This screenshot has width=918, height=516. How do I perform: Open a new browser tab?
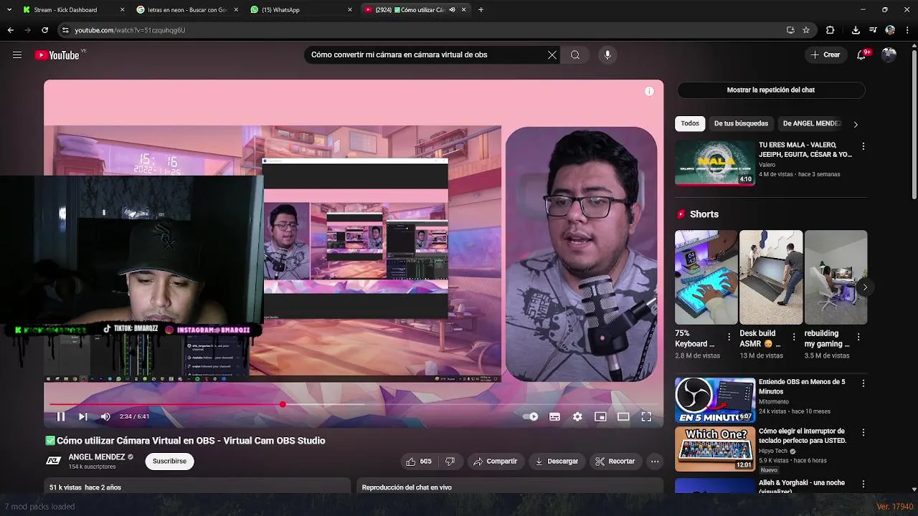click(x=481, y=10)
